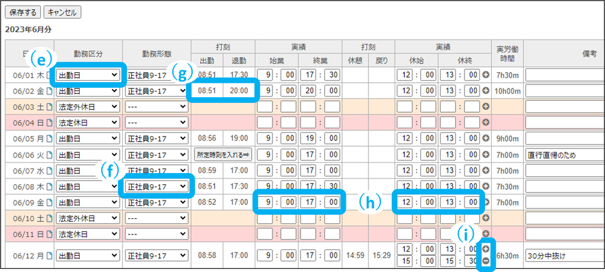Screen dimensions: 605x272
Task: Click the document icon for 06/02
Action: click(49, 91)
